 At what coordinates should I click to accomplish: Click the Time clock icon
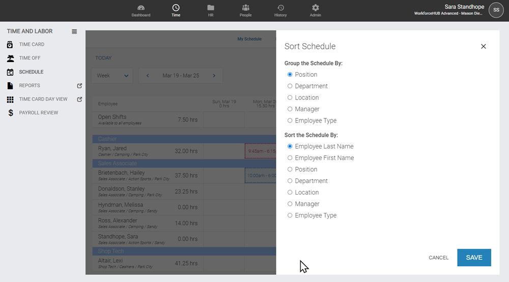[x=176, y=8]
